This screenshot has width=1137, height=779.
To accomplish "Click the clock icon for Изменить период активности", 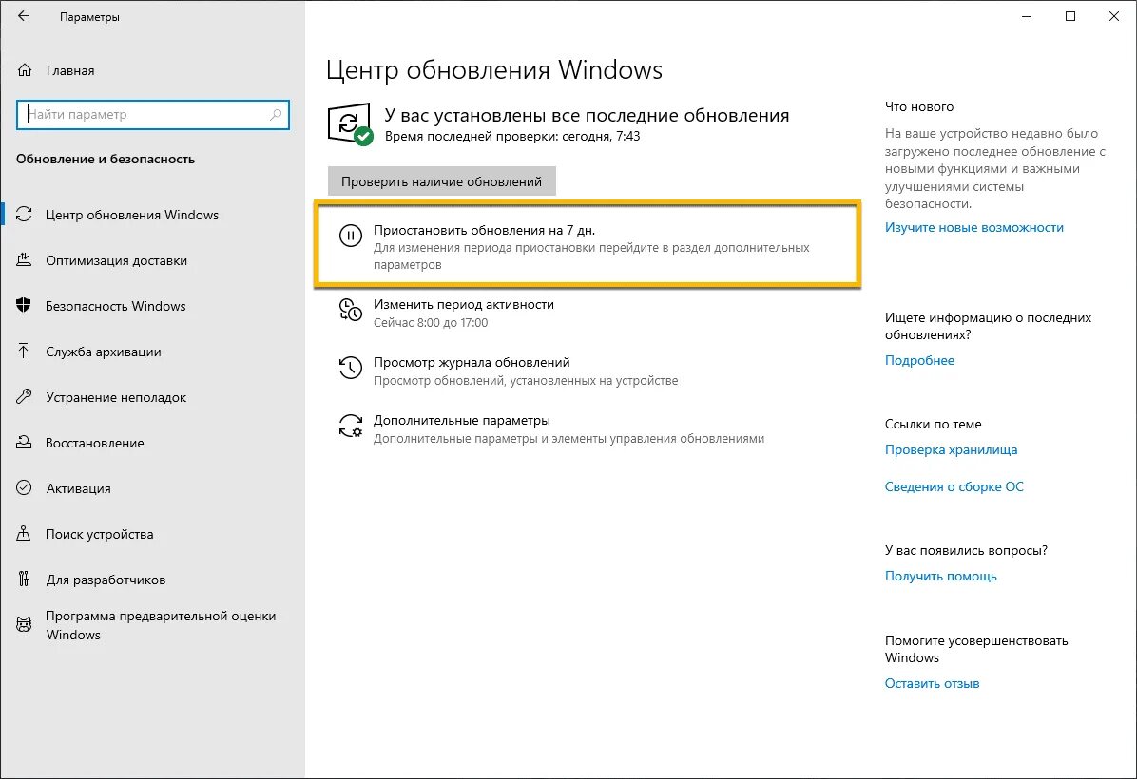I will point(350,310).
